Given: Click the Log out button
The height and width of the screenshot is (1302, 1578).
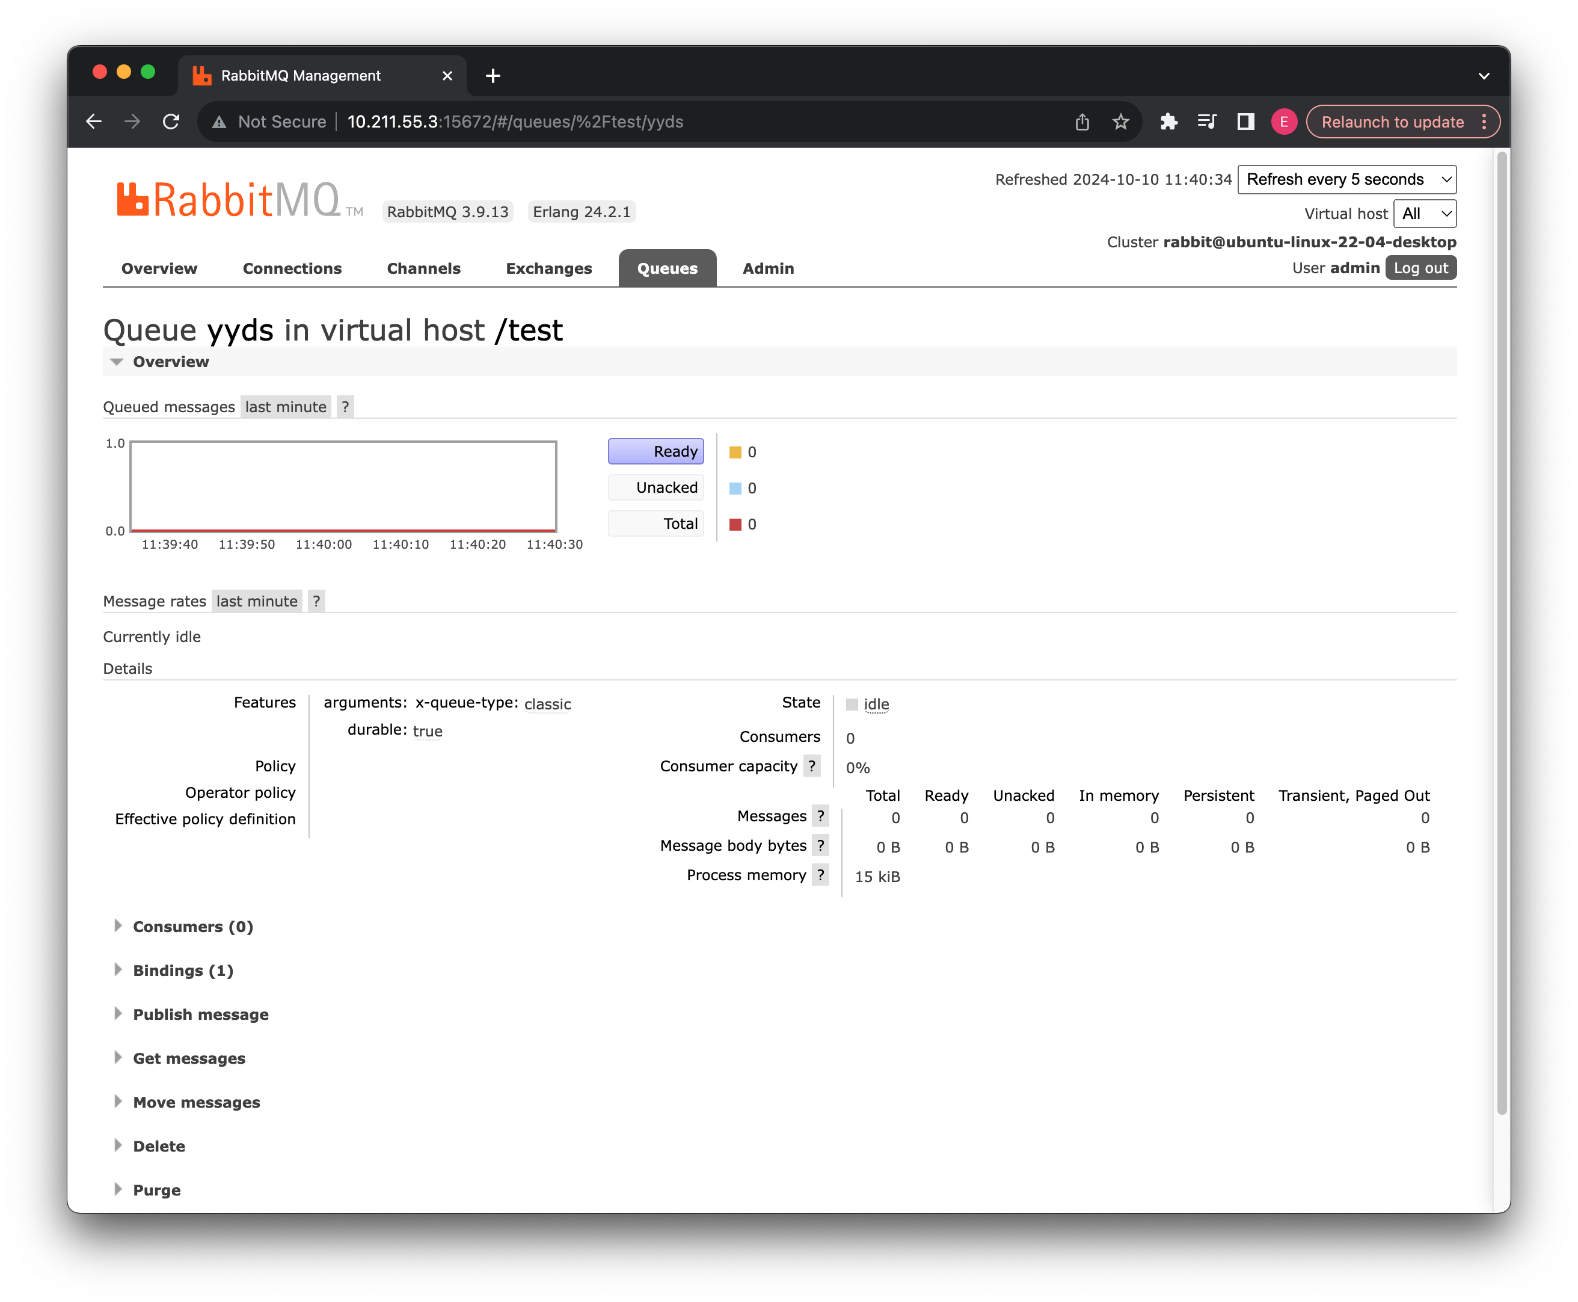Looking at the screenshot, I should (1420, 268).
